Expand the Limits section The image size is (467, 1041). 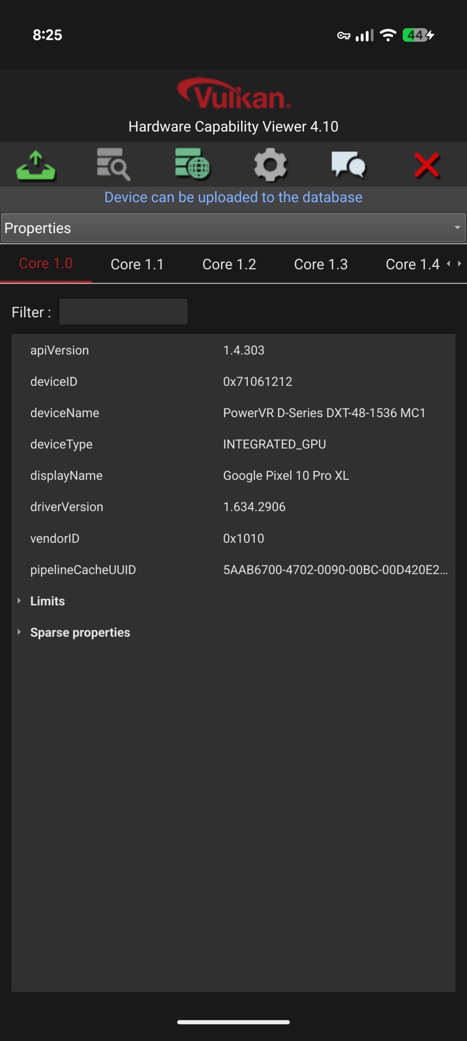(47, 601)
